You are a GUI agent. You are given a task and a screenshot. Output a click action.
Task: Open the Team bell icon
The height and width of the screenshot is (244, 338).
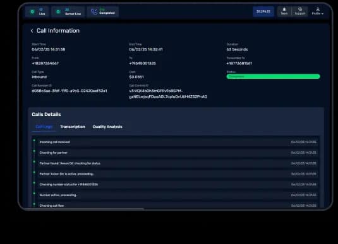(x=284, y=9)
